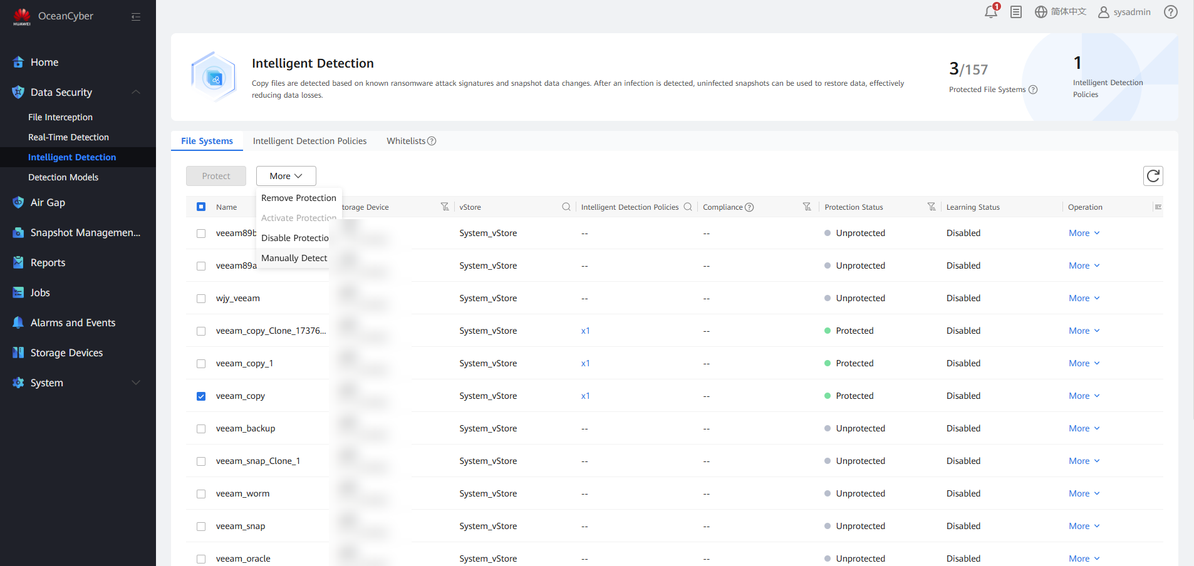Expand the System sidebar section

click(135, 383)
